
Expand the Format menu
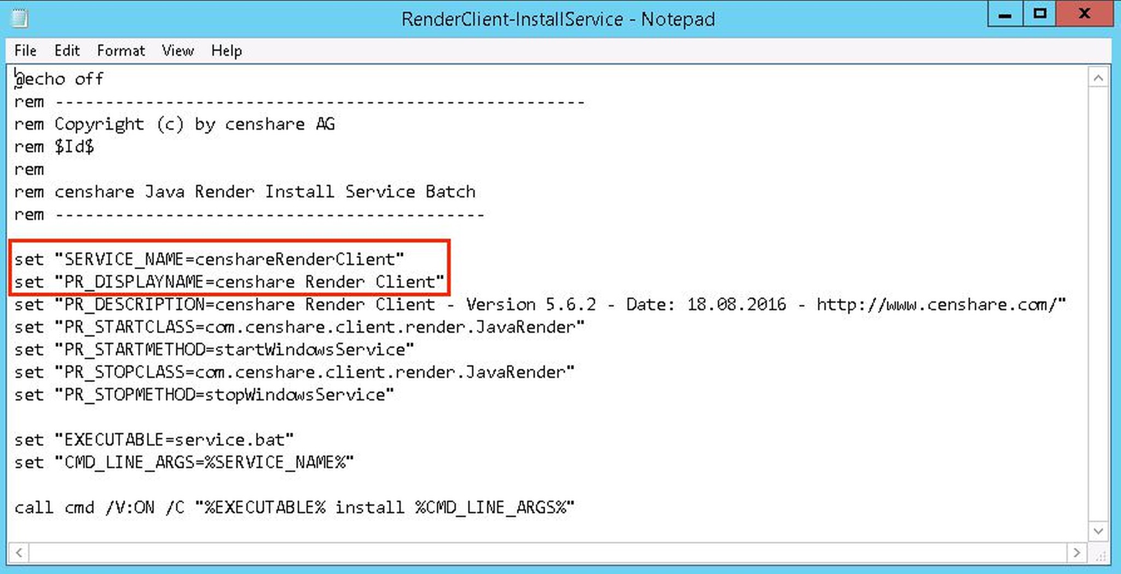[121, 51]
